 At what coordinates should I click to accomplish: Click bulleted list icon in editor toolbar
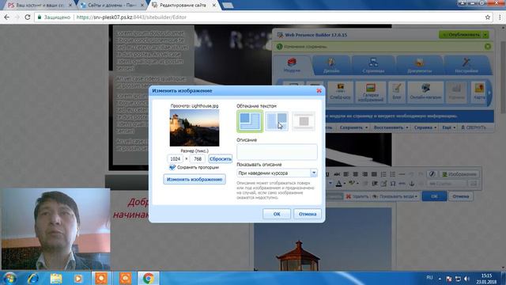393,174
